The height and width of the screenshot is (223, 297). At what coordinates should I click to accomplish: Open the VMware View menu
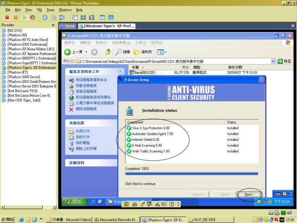click(29, 10)
